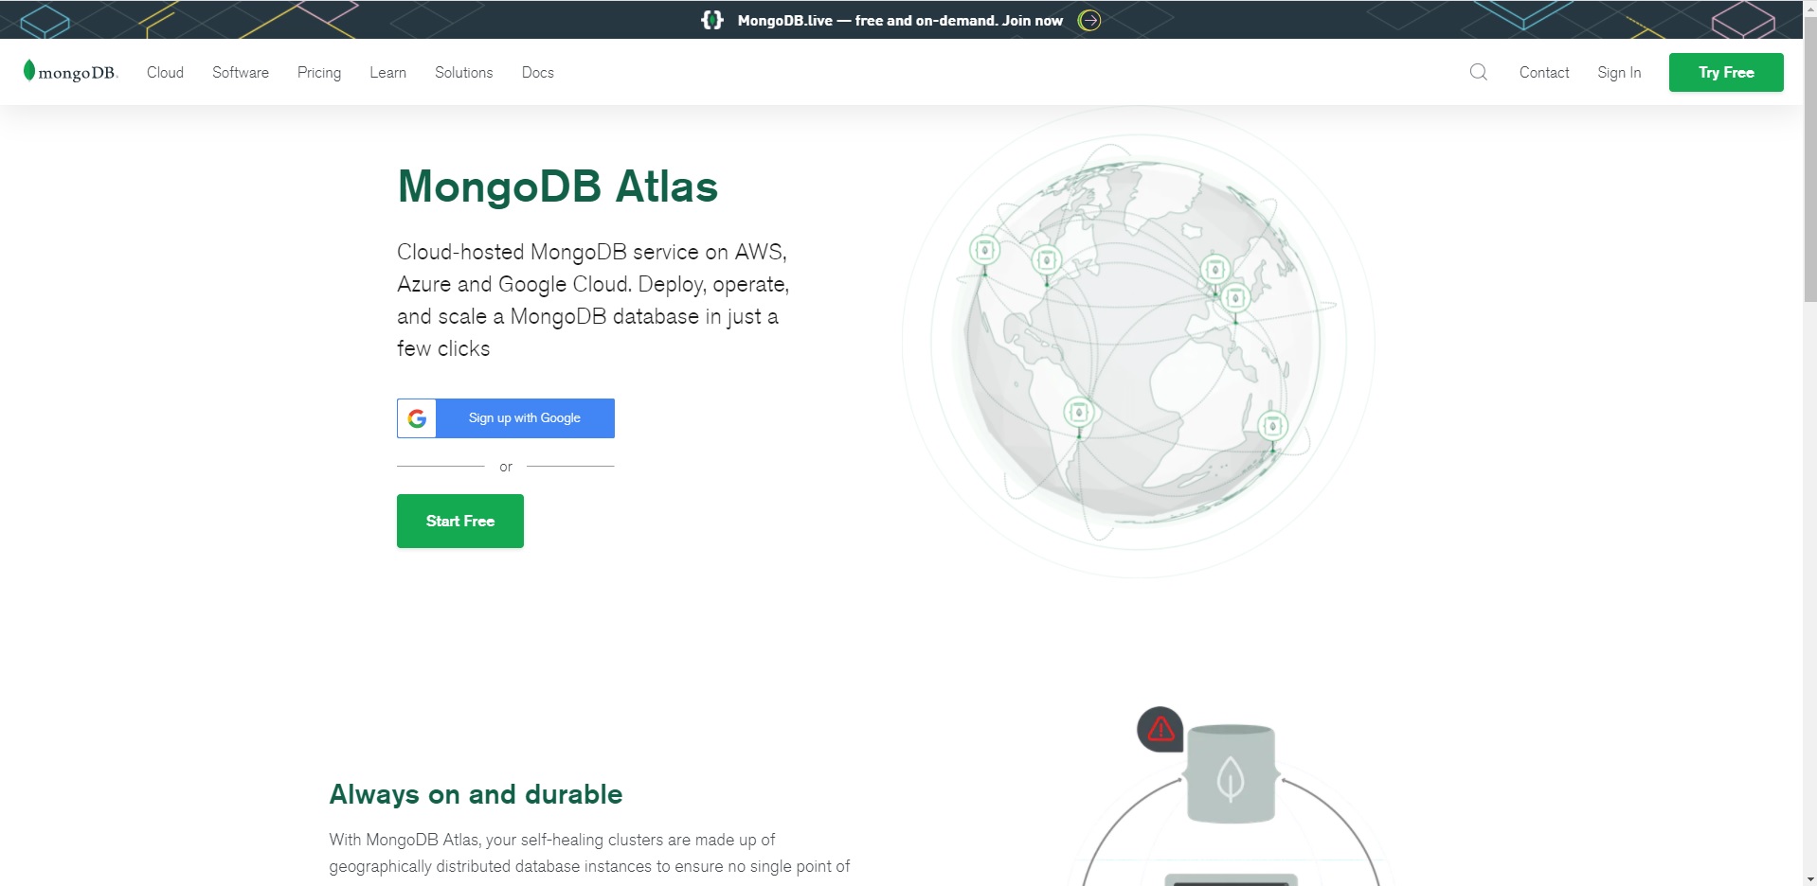1817x886 pixels.
Task: Open the Software menu
Action: [x=241, y=73]
